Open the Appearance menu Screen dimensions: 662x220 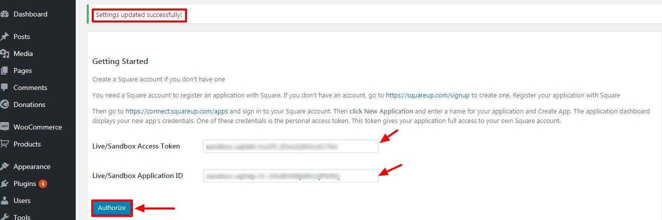[x=32, y=166]
